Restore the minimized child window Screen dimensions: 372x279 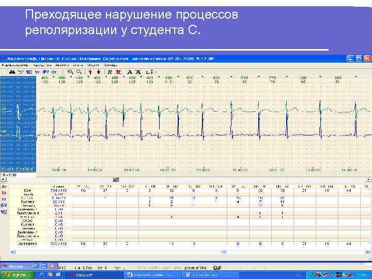36,266
